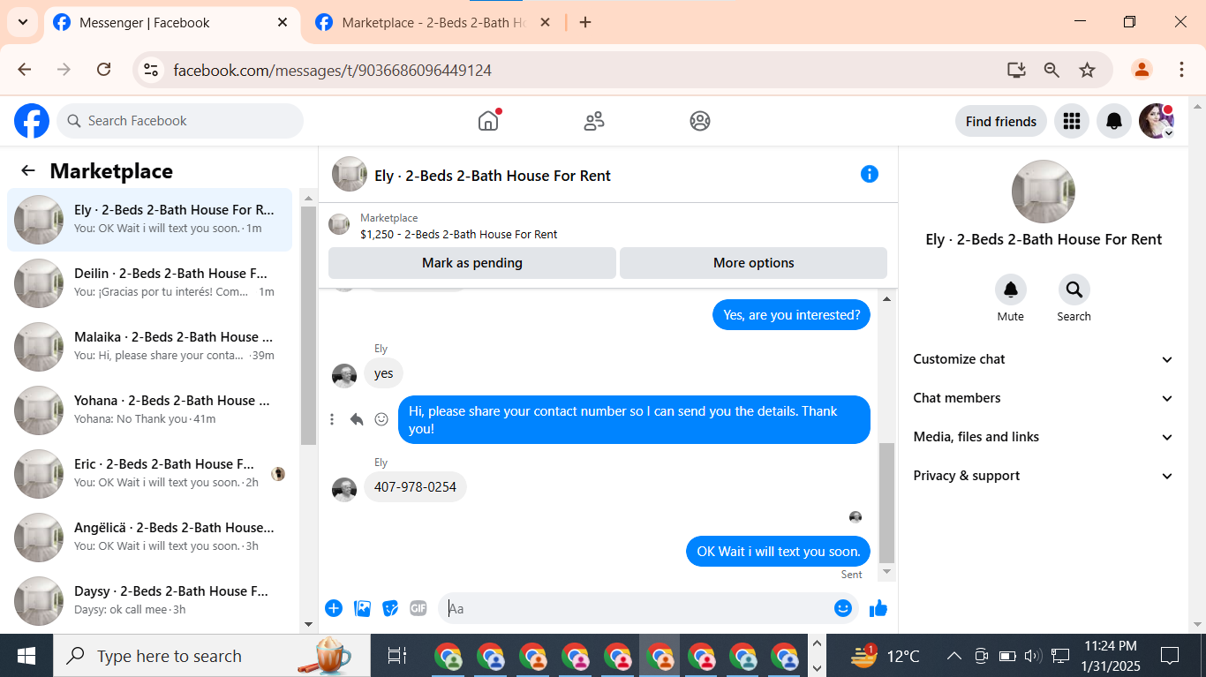Click Ely's phone number message 407-978-0254

pyautogui.click(x=415, y=487)
